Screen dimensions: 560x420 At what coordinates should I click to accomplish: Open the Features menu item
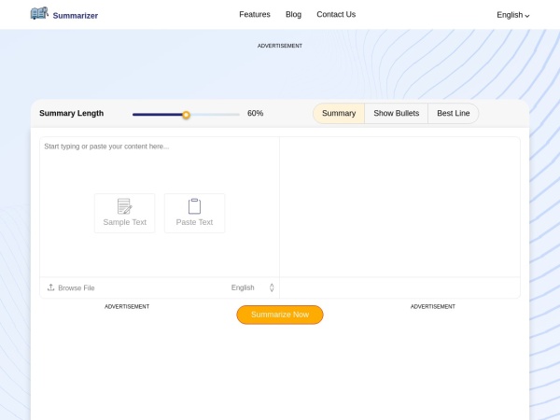pos(254,15)
